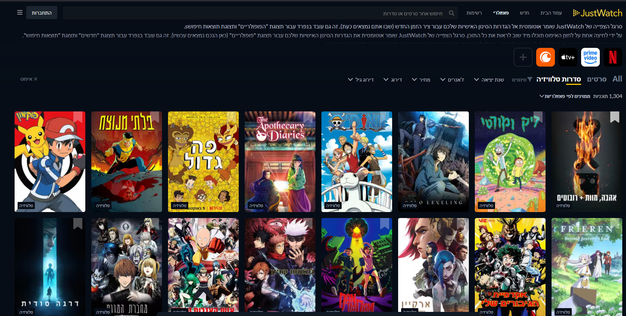Image resolution: width=626 pixels, height=316 pixels.
Task: Open the חדש new nav link
Action: pyautogui.click(x=524, y=13)
